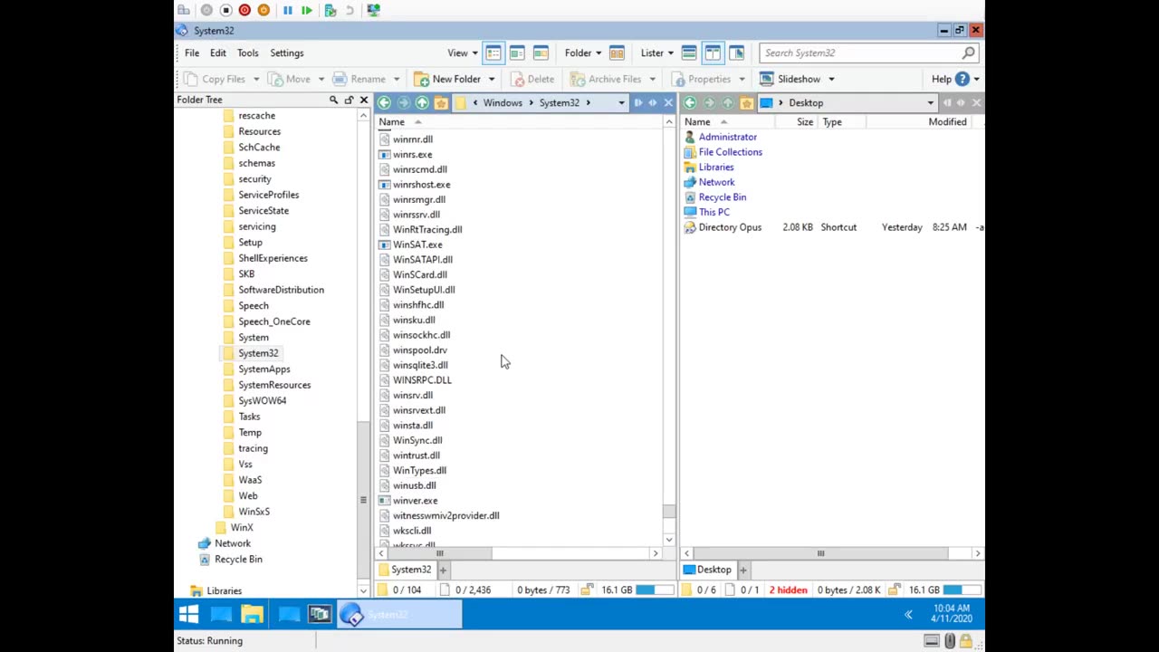This screenshot has height=652, width=1159.
Task: Set dual vertical file display icon
Action: [x=713, y=53]
